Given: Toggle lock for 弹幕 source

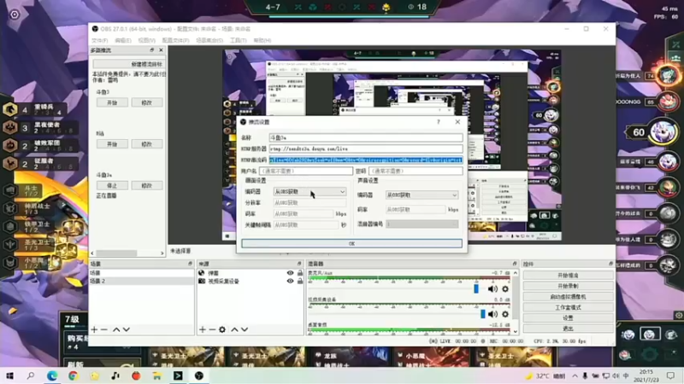Looking at the screenshot, I should click(300, 273).
